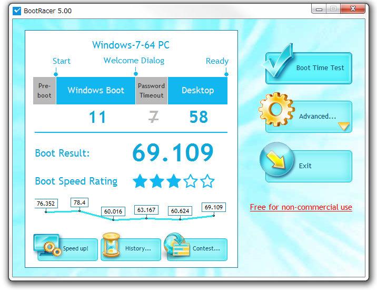Click the 76.352 history graph point
This screenshot has width=377, height=290.
point(46,212)
